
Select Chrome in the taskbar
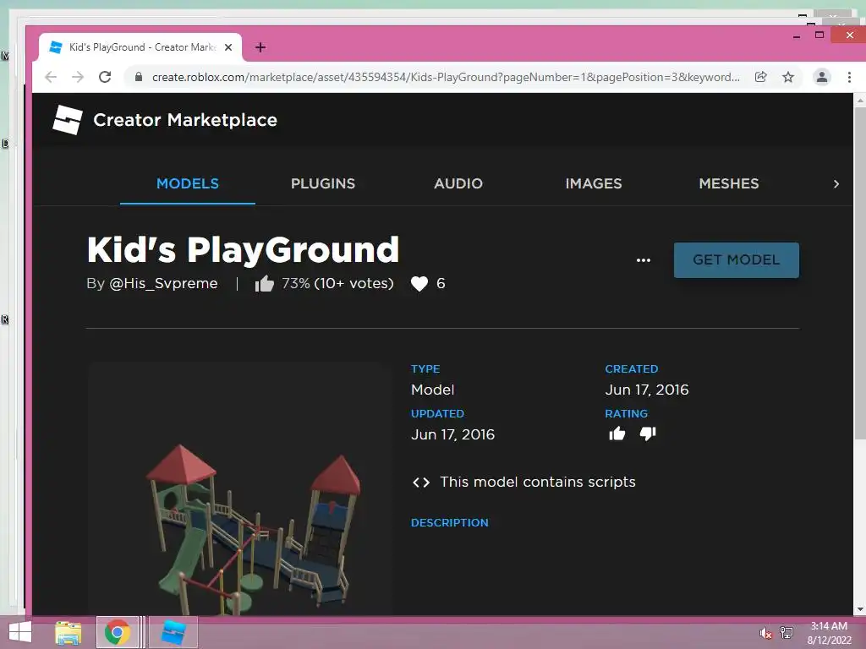(118, 632)
